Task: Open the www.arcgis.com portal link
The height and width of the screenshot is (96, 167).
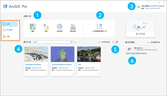Action: [x=153, y=8]
